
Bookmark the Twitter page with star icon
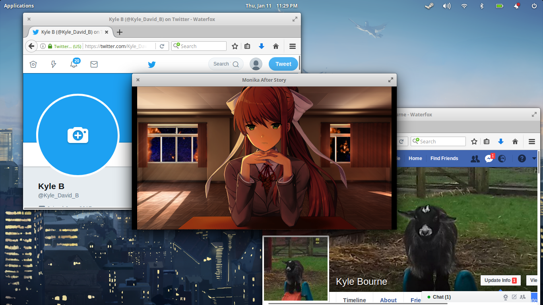click(235, 46)
